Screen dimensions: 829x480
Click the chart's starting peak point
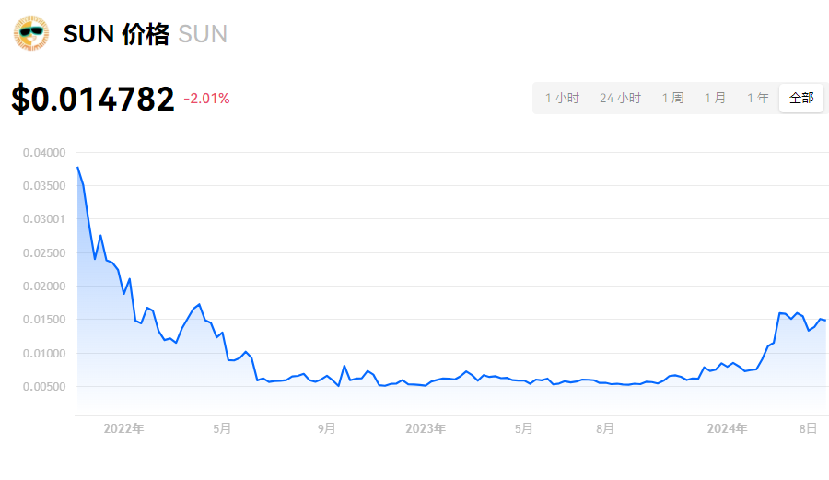77,167
